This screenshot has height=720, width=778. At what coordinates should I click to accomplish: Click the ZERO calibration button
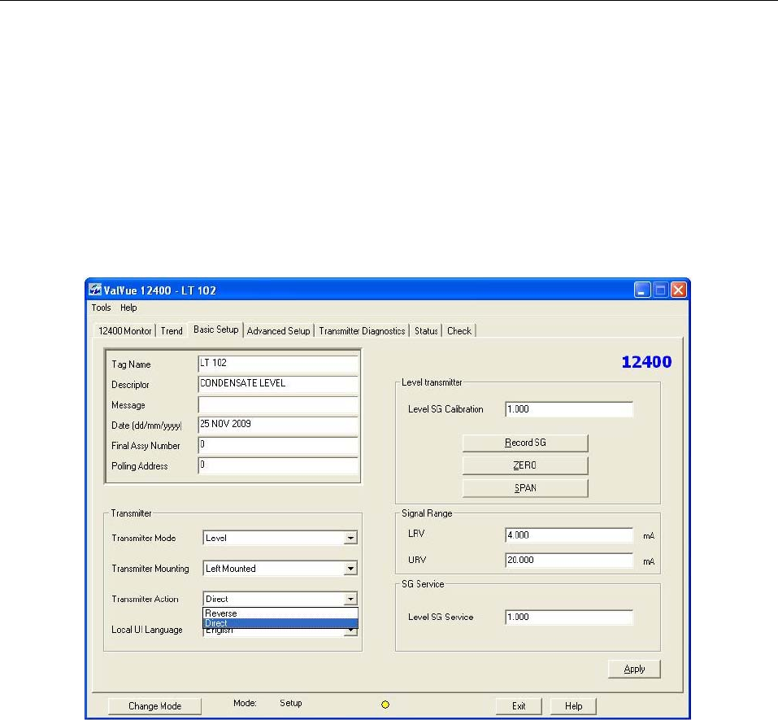tap(525, 465)
